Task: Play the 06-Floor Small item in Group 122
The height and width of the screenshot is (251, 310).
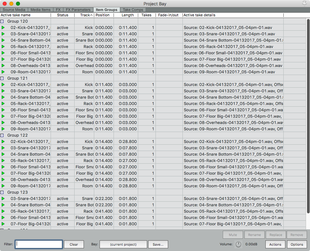Action: [x=3, y=167]
